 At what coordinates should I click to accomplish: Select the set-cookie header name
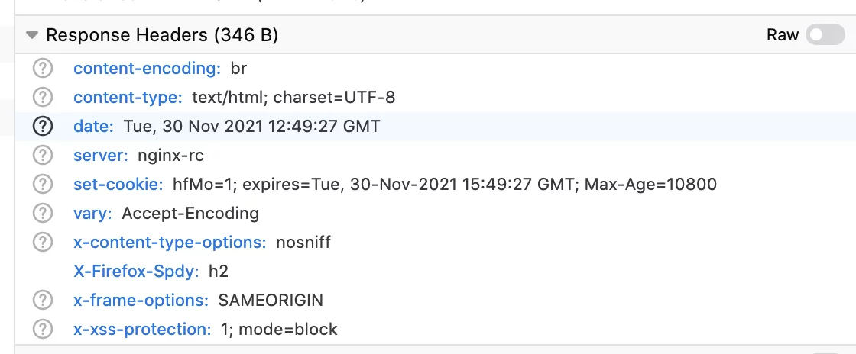point(118,184)
